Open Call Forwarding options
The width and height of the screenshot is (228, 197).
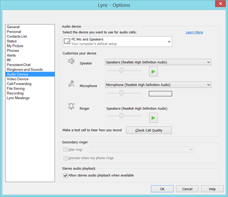pos(30,84)
